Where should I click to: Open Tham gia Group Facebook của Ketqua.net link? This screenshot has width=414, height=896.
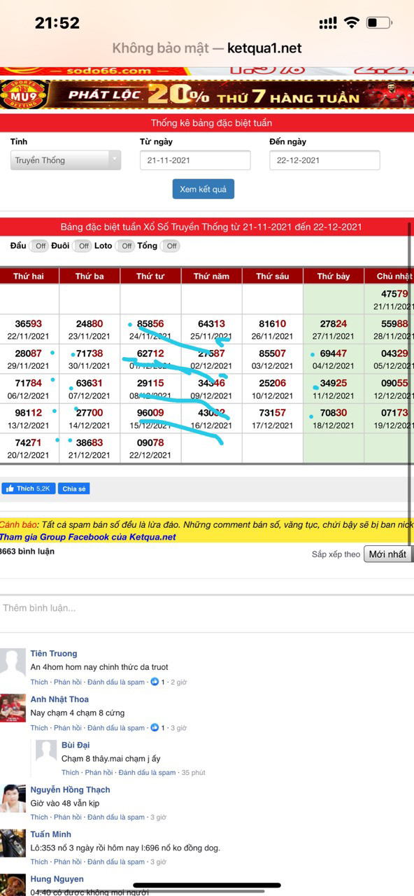click(x=88, y=537)
